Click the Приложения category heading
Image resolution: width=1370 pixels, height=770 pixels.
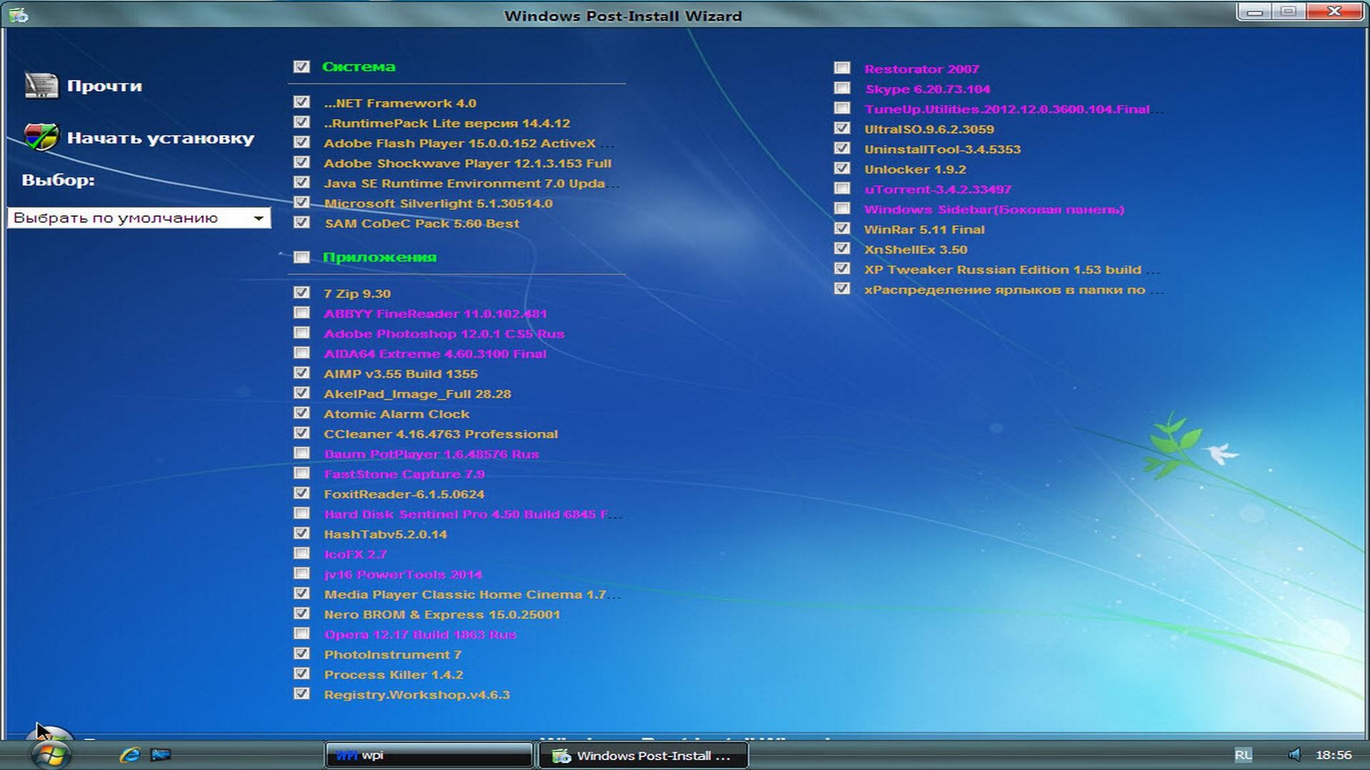(x=379, y=257)
